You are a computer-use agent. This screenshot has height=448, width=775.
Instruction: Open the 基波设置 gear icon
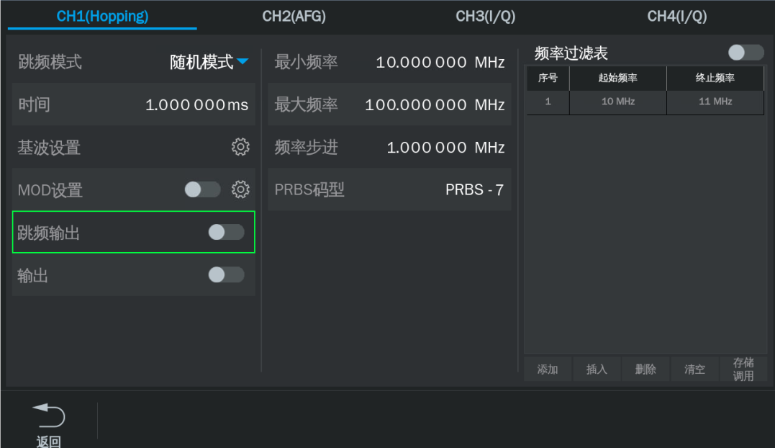(x=240, y=148)
